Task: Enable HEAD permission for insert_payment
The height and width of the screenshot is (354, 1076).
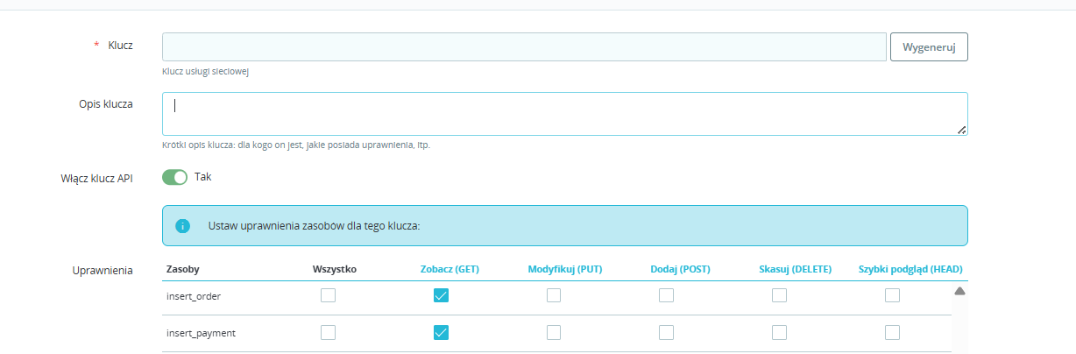Action: point(892,332)
